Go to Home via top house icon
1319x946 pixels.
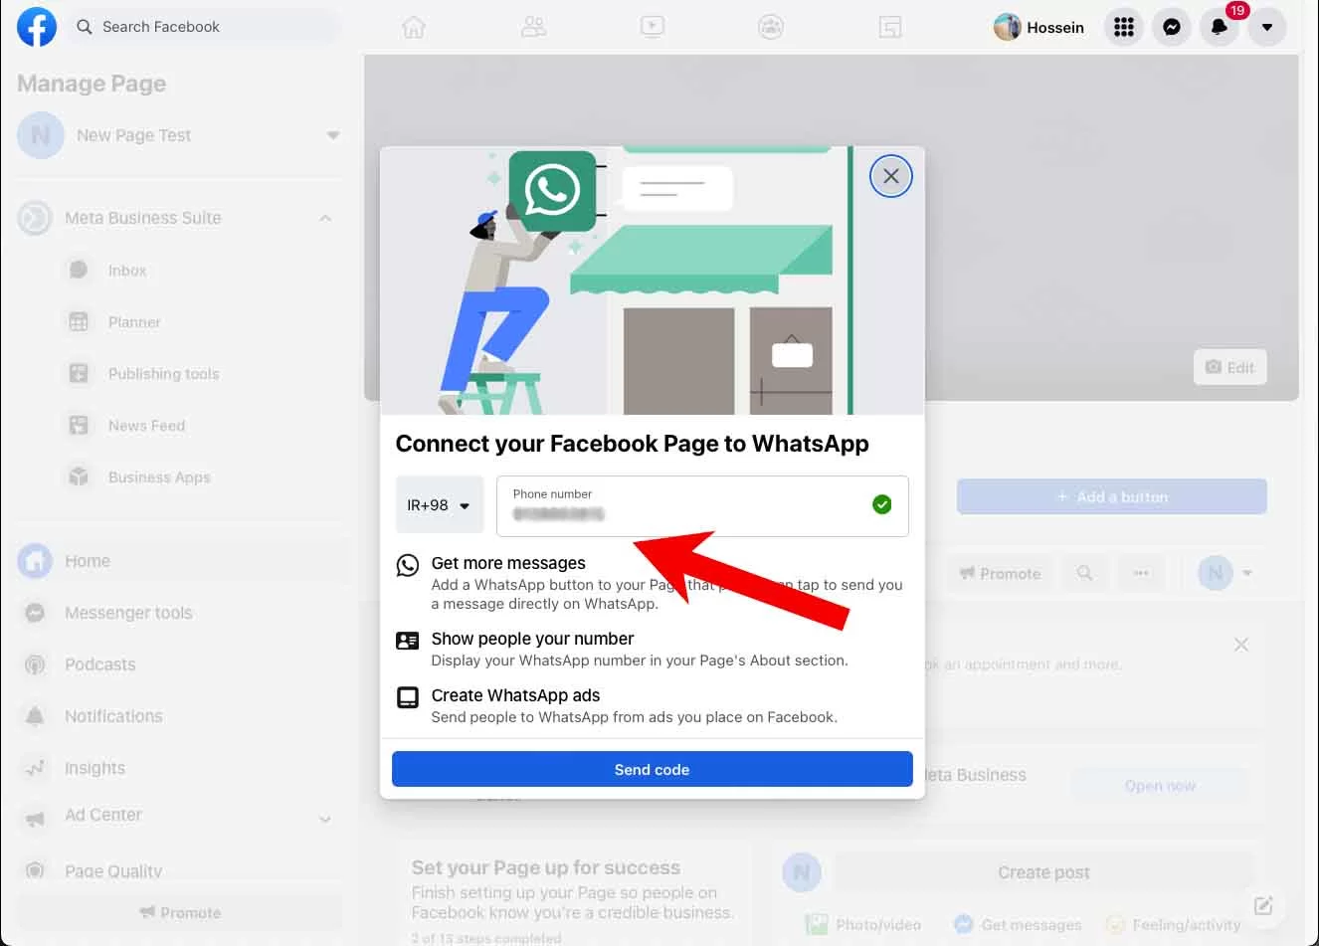pos(414,27)
